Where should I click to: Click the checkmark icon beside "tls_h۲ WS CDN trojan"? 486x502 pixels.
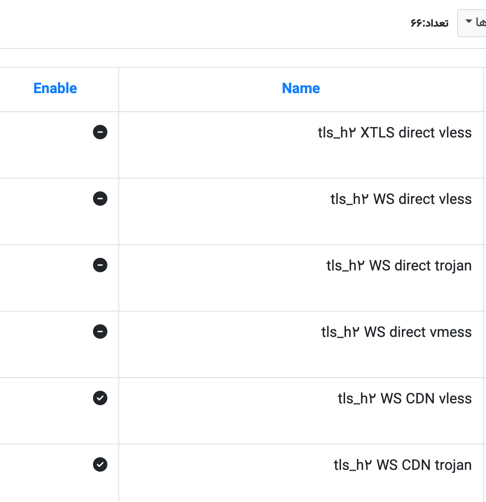(x=100, y=464)
